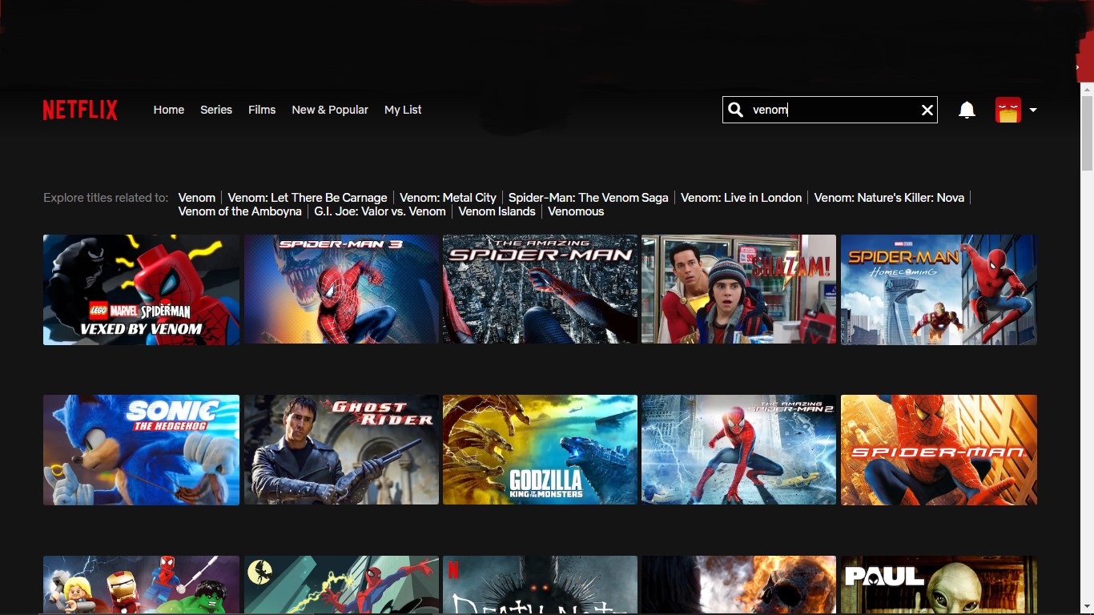Click the Spider-Man Homecoming poster
Viewport: 1094px width, 615px height.
click(x=938, y=289)
